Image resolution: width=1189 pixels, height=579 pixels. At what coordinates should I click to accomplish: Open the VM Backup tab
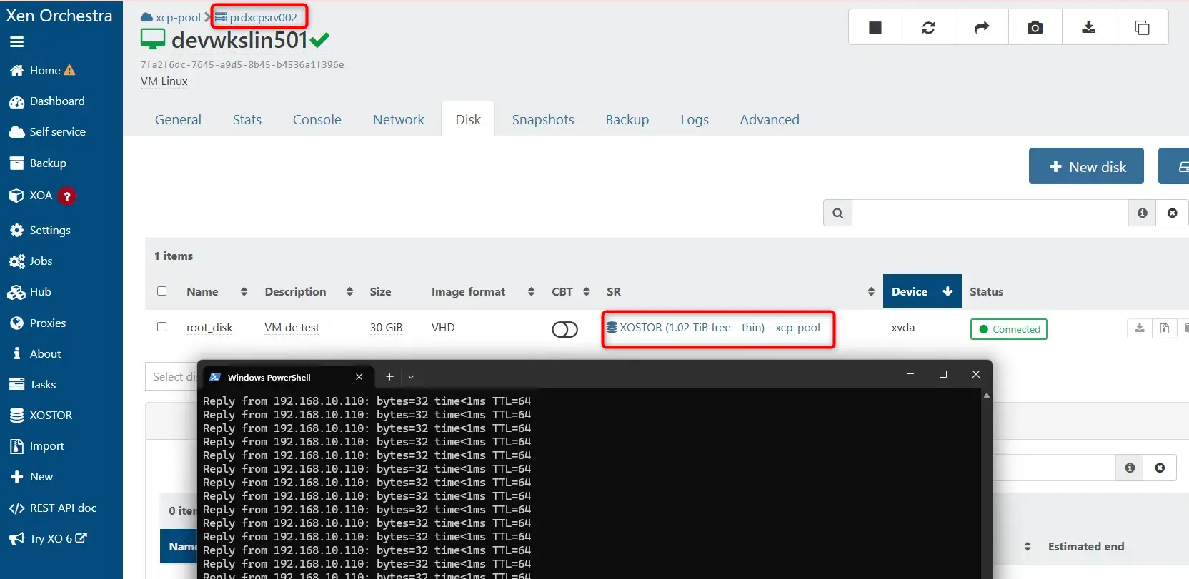[627, 120]
